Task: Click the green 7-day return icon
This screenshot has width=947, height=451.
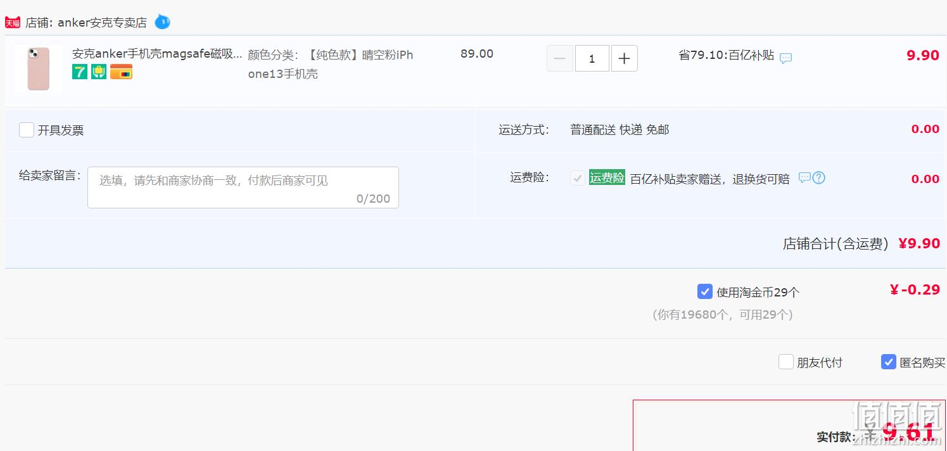Action: point(80,72)
